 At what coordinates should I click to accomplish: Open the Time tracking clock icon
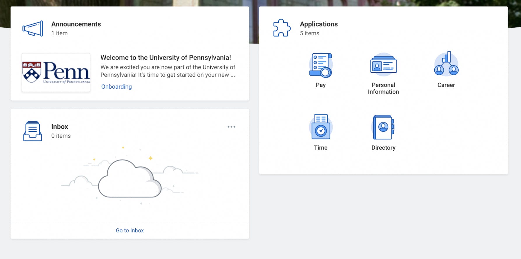tap(321, 127)
